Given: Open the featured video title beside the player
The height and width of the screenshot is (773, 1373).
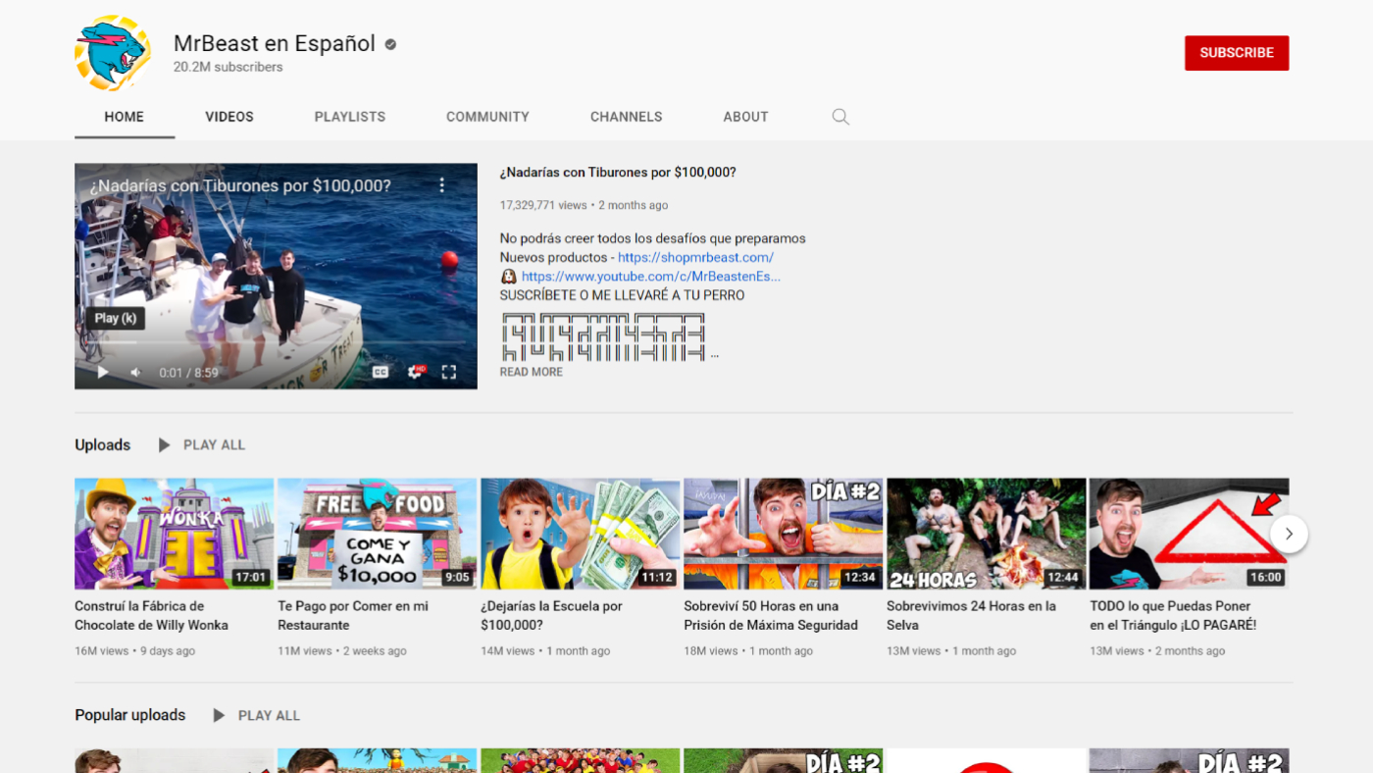Looking at the screenshot, I should tap(618, 173).
